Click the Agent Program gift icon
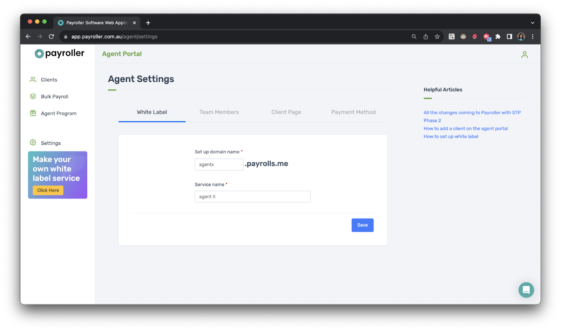The image size is (561, 331). (x=33, y=113)
